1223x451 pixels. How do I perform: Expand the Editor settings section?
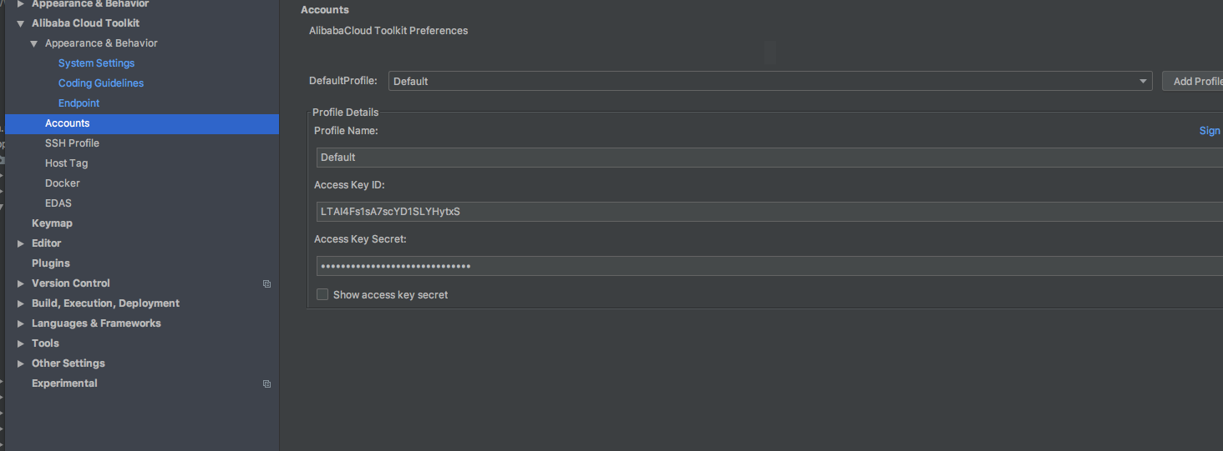point(21,243)
